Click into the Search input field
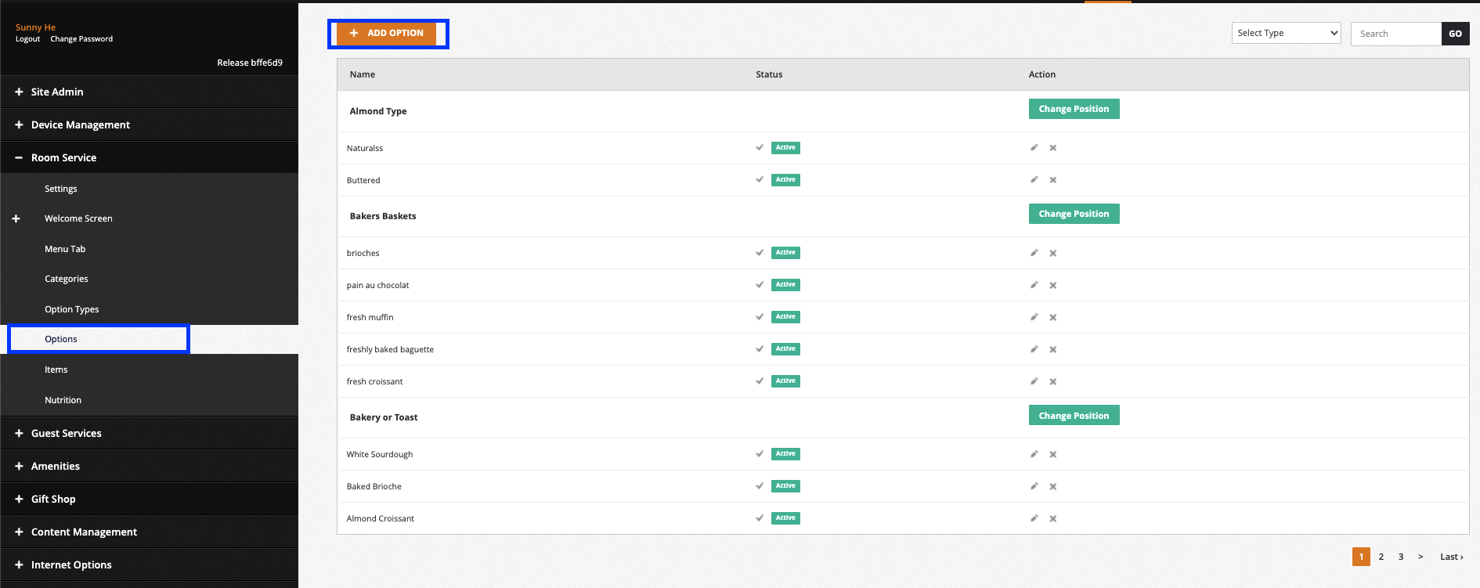Screen dimensions: 1480x588 1395,34
